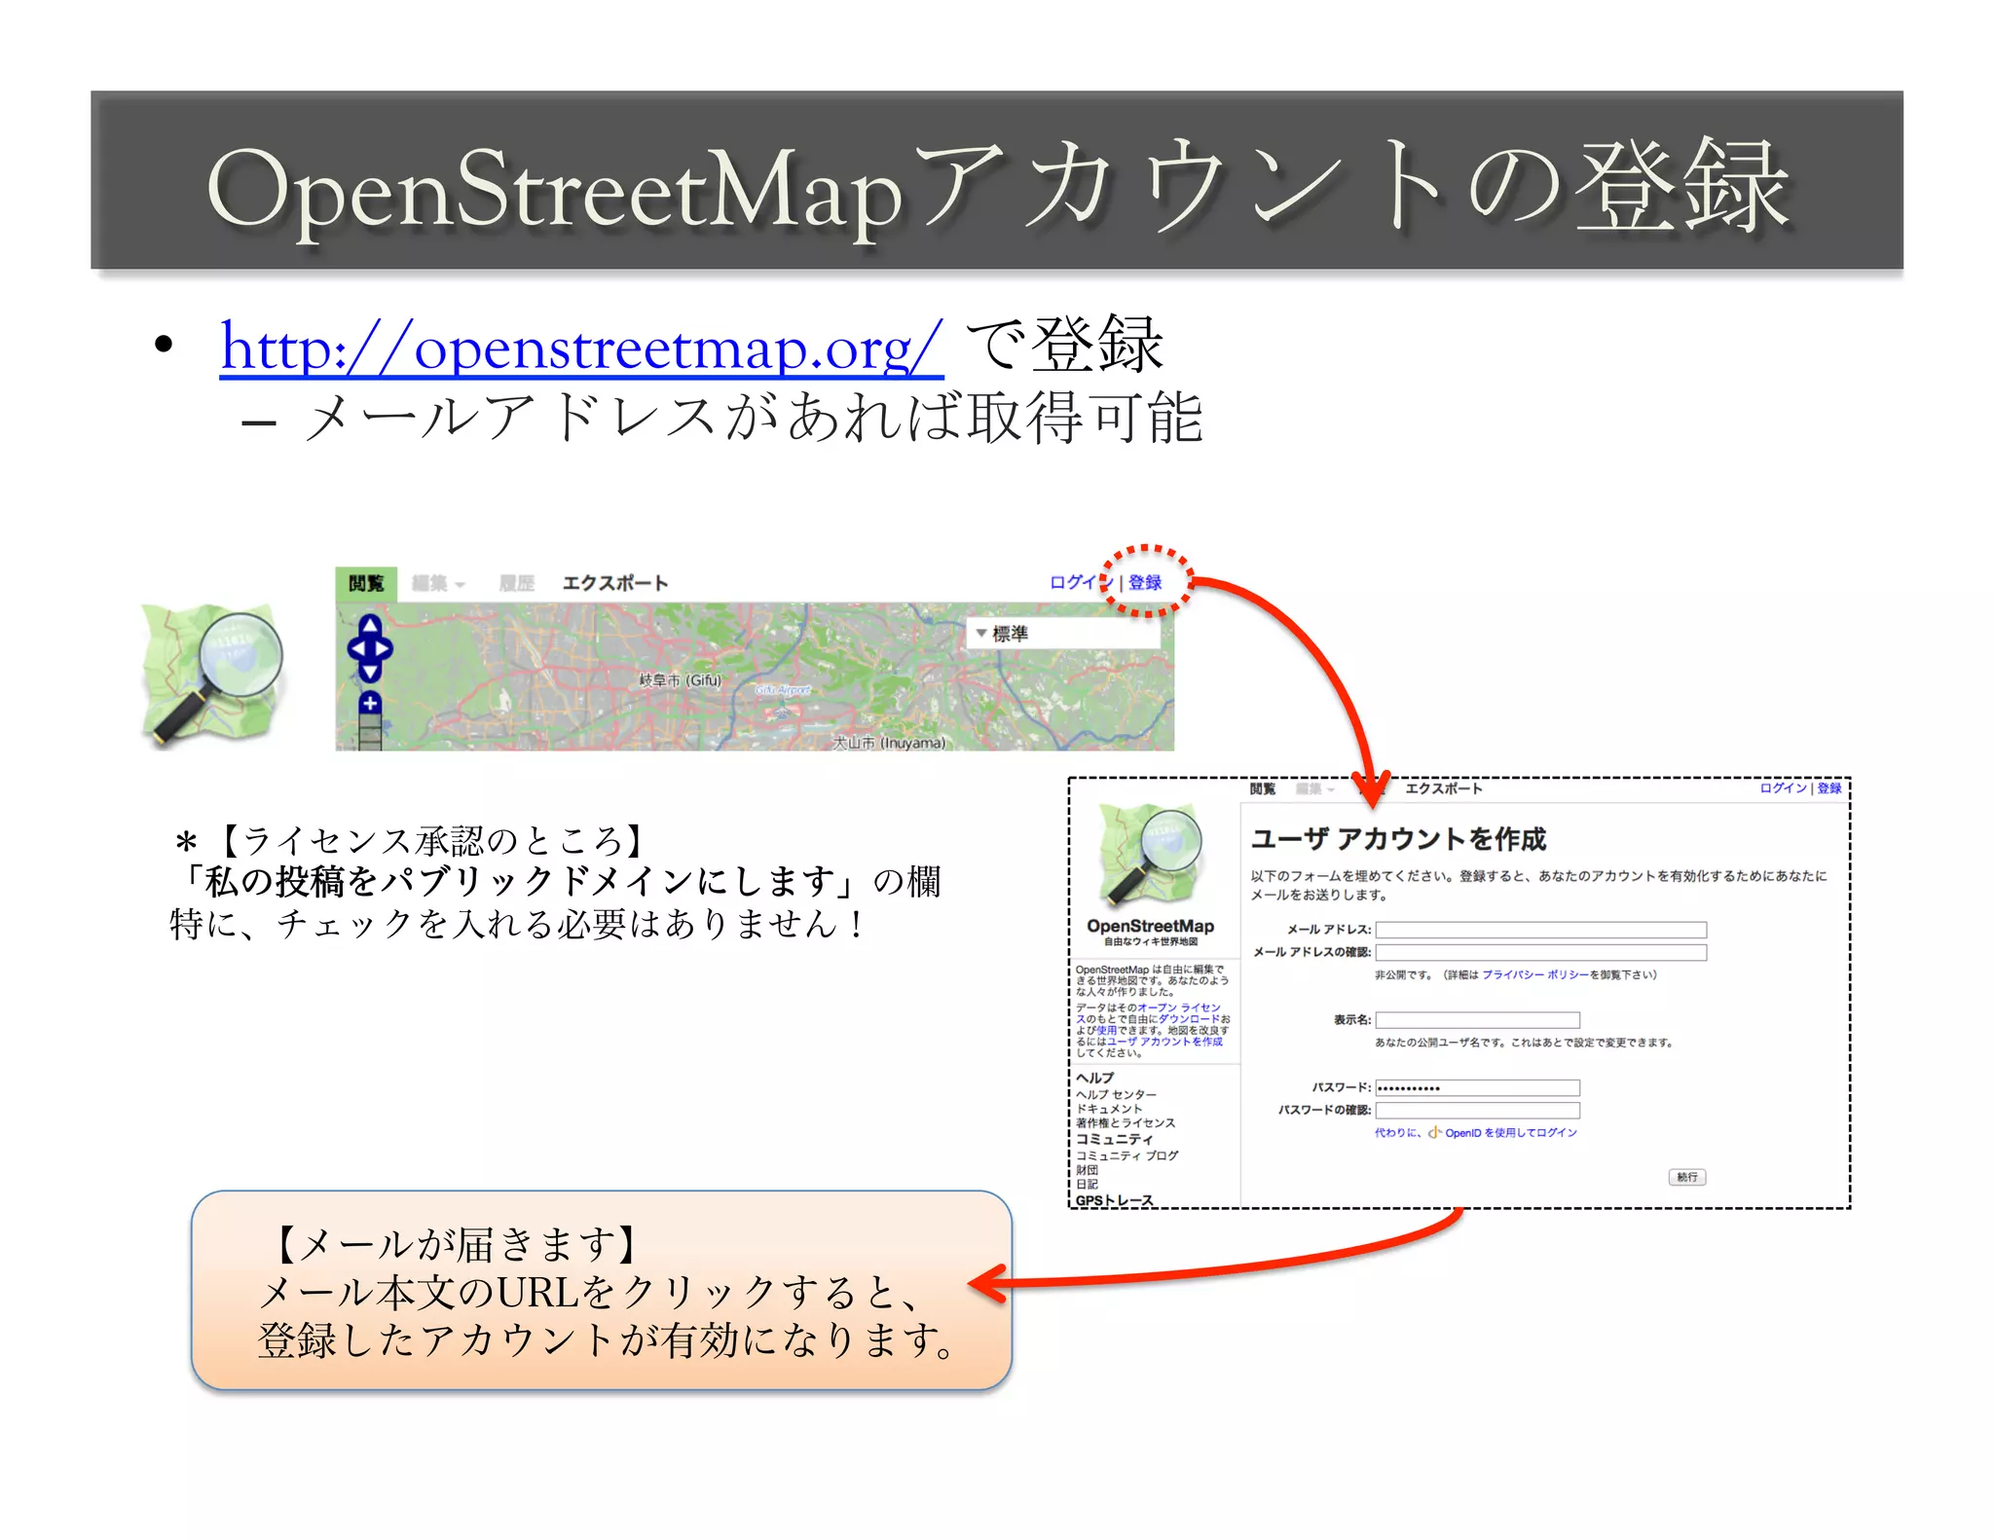This screenshot has height=1540, width=1994.
Task: Pan the map up with arrow
Action: (370, 626)
